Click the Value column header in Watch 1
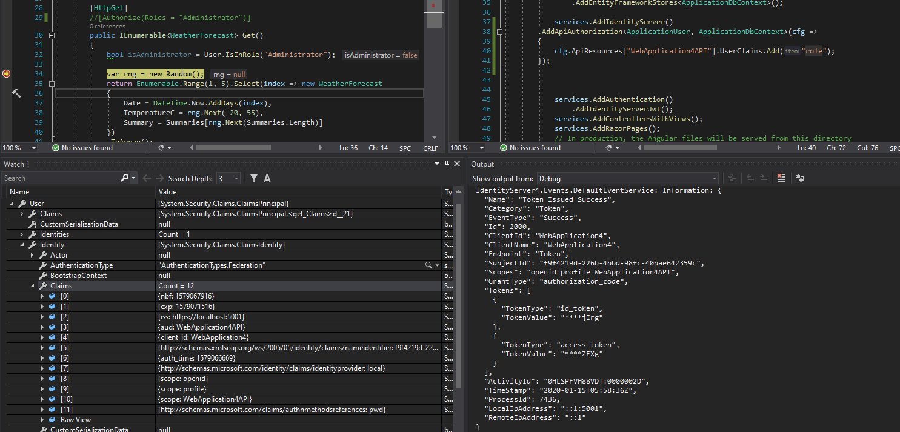 [x=299, y=192]
